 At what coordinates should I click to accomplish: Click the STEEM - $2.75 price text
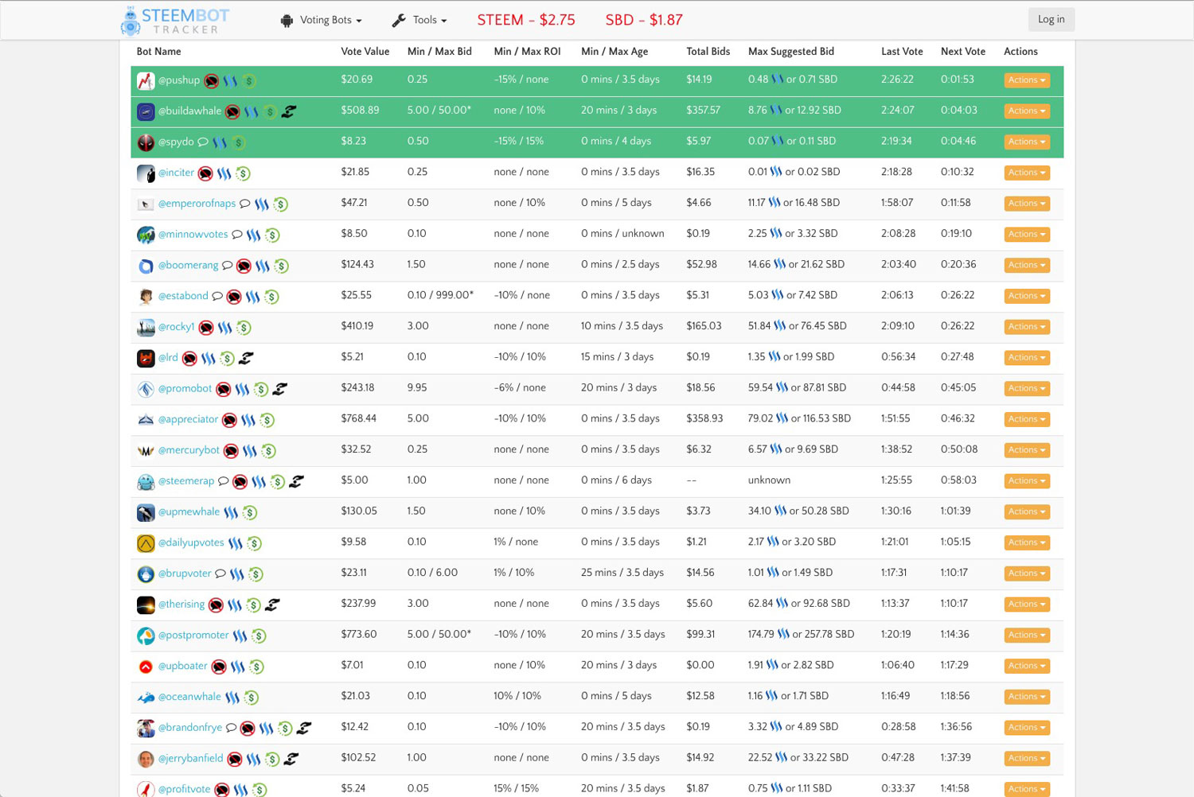(x=526, y=20)
